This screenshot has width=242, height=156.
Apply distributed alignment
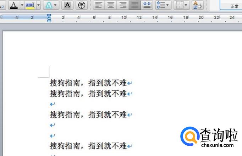pos(147,5)
